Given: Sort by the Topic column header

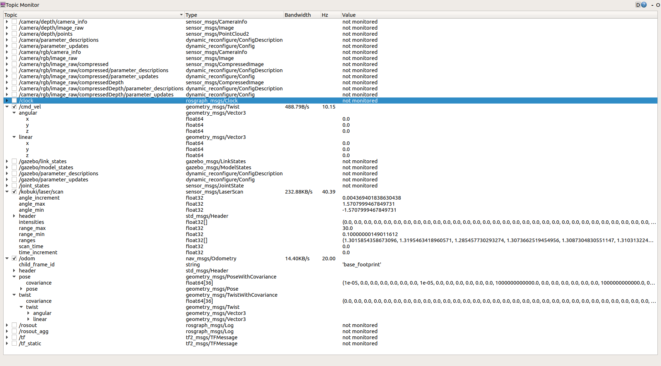Looking at the screenshot, I should tap(93, 15).
